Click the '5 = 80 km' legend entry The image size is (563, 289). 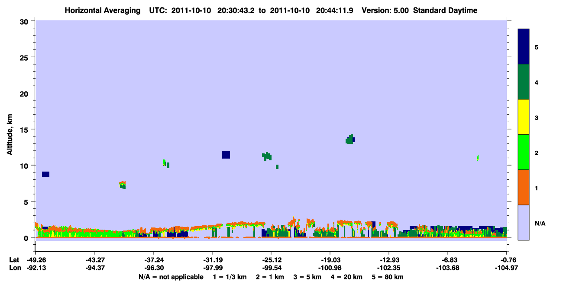tap(388, 277)
